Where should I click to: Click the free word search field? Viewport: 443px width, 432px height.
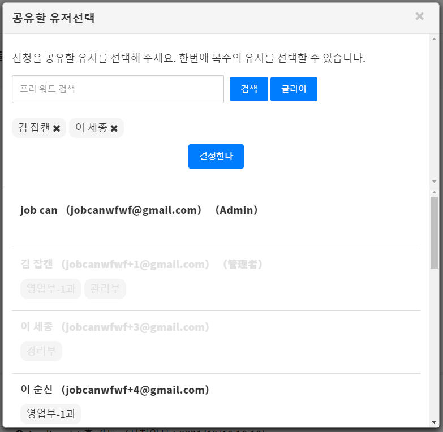[x=118, y=89]
